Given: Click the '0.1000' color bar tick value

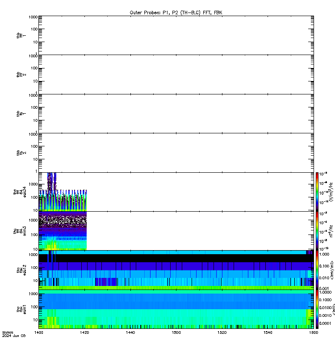Looking at the screenshot, I should tap(325, 300).
